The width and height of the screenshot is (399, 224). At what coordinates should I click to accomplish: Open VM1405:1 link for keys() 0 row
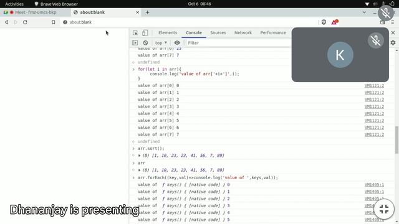[x=374, y=185]
